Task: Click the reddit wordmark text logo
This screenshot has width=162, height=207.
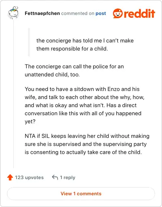Action: [x=139, y=14]
